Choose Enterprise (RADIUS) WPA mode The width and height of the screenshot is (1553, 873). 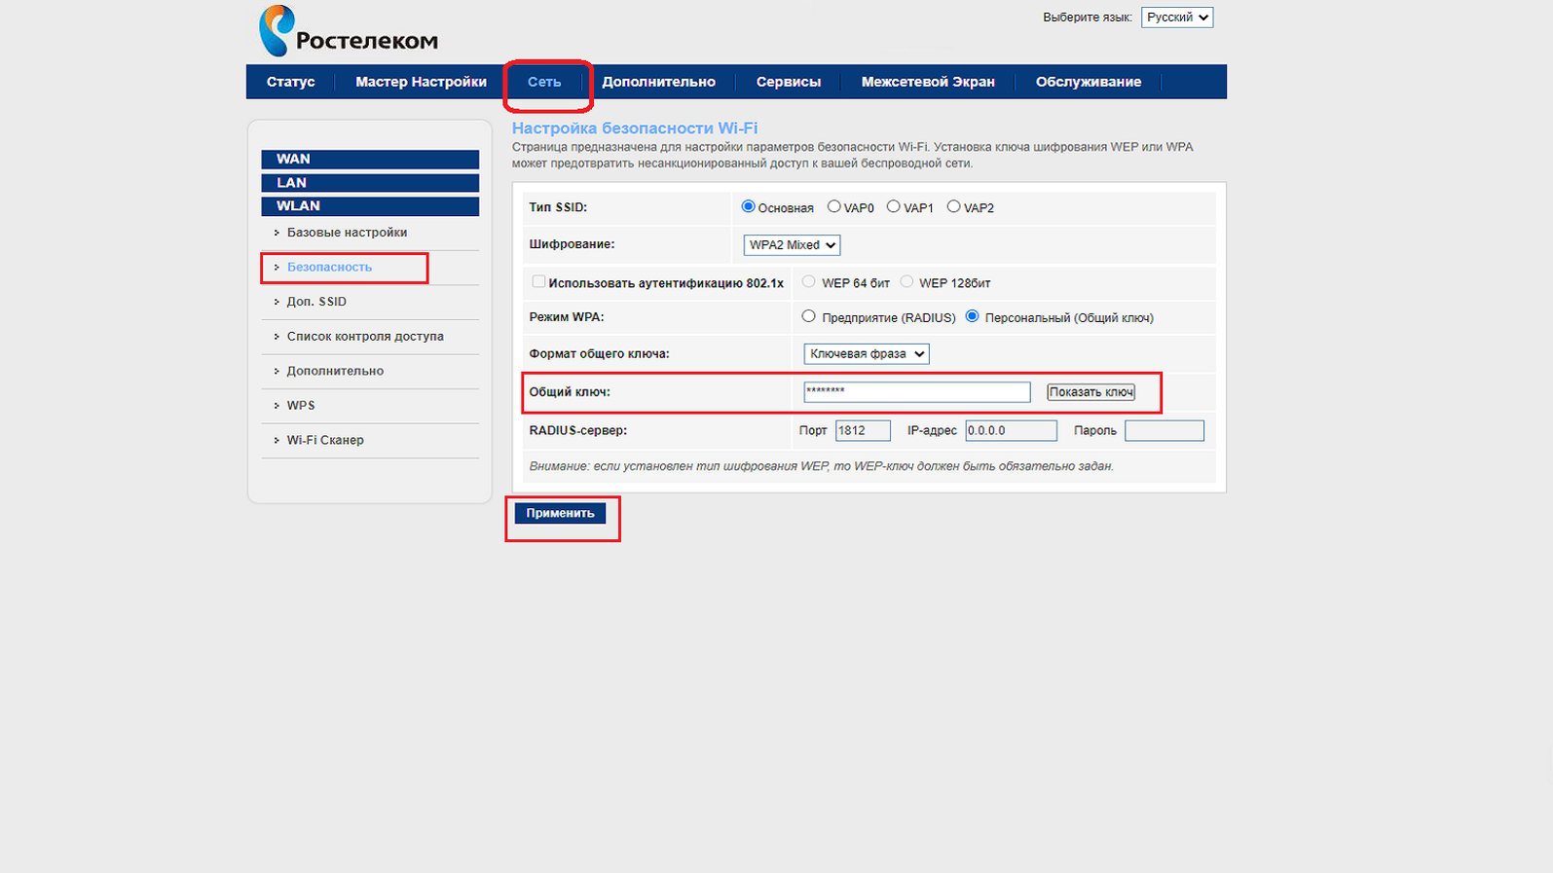tap(808, 316)
